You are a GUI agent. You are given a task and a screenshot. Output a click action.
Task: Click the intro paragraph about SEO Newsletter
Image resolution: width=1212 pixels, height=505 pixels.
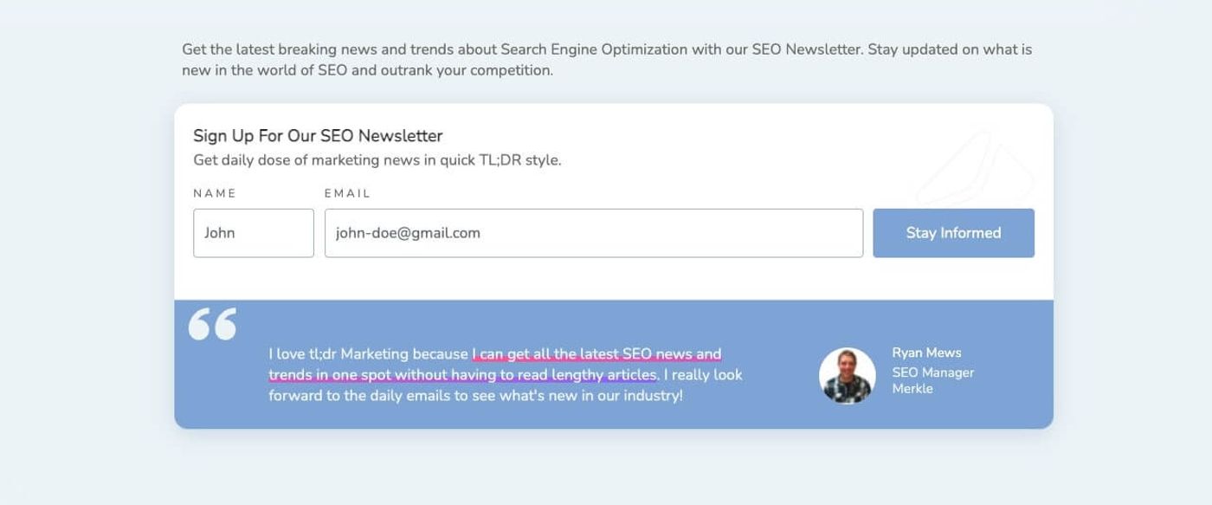[607, 60]
